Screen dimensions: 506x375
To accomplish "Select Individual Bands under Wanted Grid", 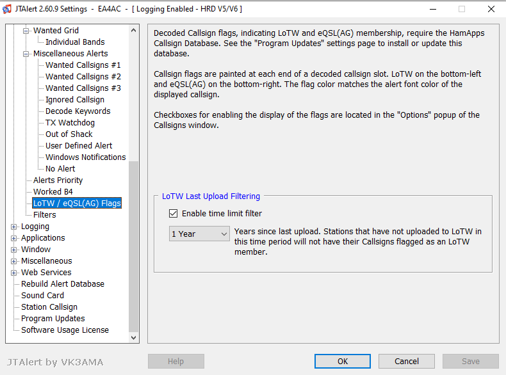I will point(75,42).
